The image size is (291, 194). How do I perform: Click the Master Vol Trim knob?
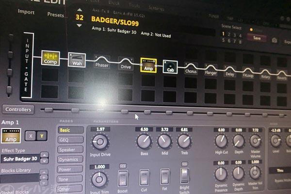click(255, 173)
